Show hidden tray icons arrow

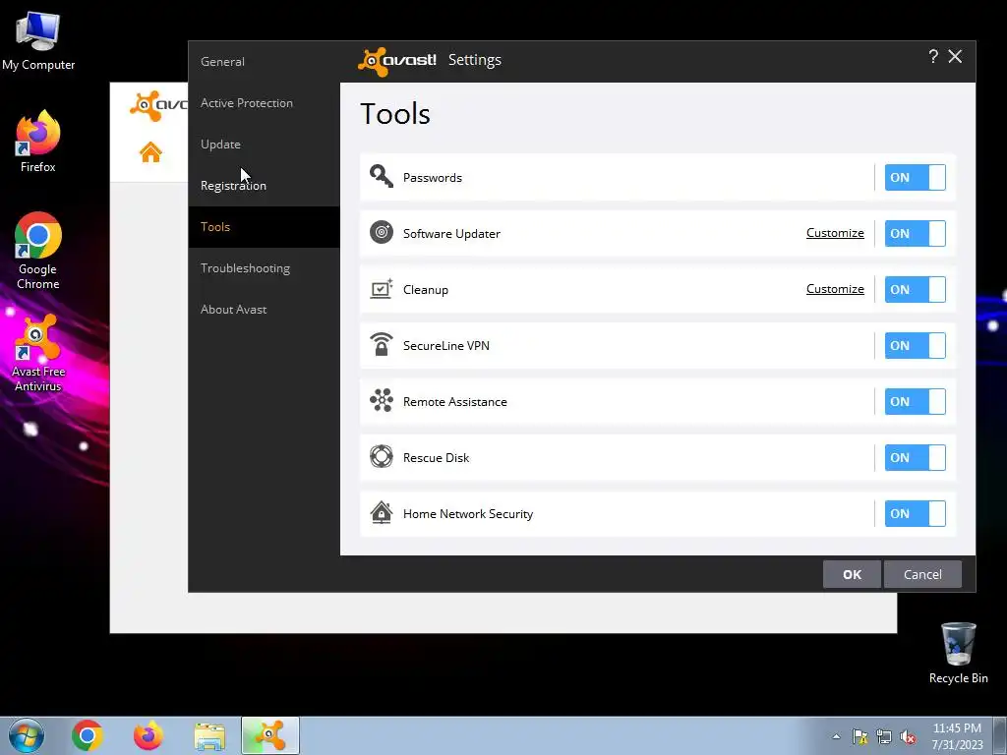tap(836, 737)
